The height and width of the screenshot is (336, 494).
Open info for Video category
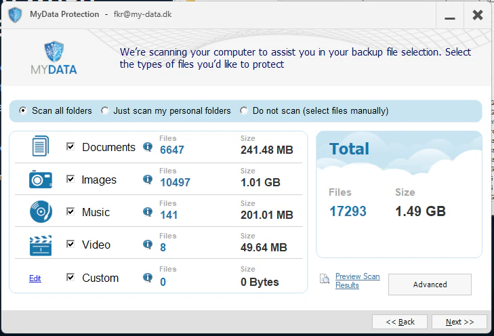[x=148, y=244]
